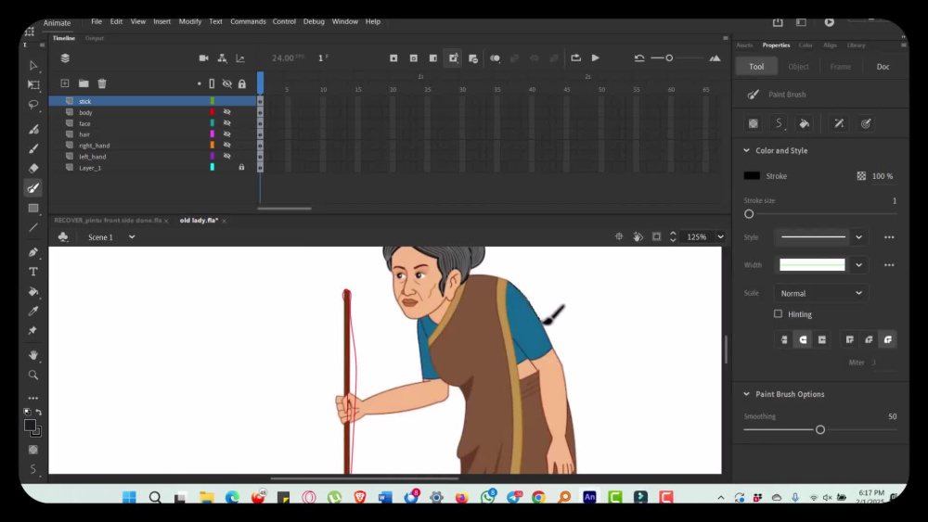Select the stick layer row
The width and height of the screenshot is (928, 522).
[153, 101]
